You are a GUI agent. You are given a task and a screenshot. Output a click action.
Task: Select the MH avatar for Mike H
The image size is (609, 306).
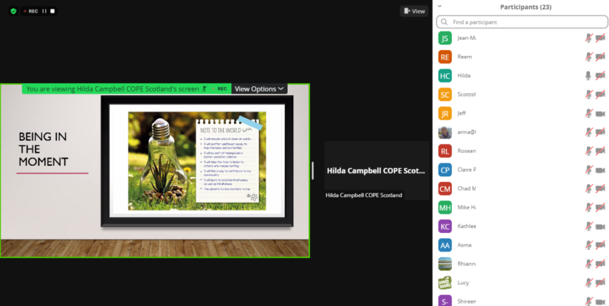445,207
